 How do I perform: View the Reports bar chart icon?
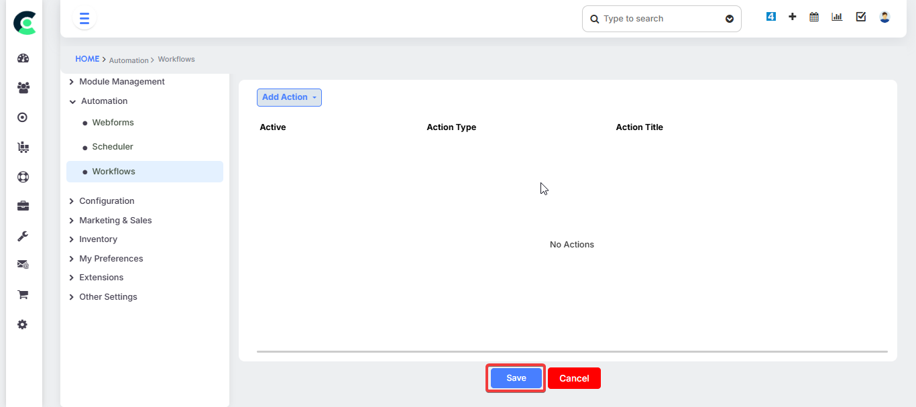836,16
